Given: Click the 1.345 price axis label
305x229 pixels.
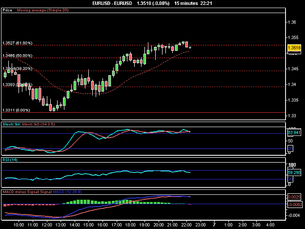Looking at the screenshot, I should (x=293, y=69).
